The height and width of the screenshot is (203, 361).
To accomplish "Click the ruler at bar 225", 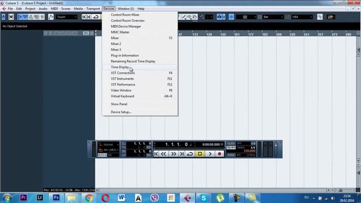I will (292, 34).
